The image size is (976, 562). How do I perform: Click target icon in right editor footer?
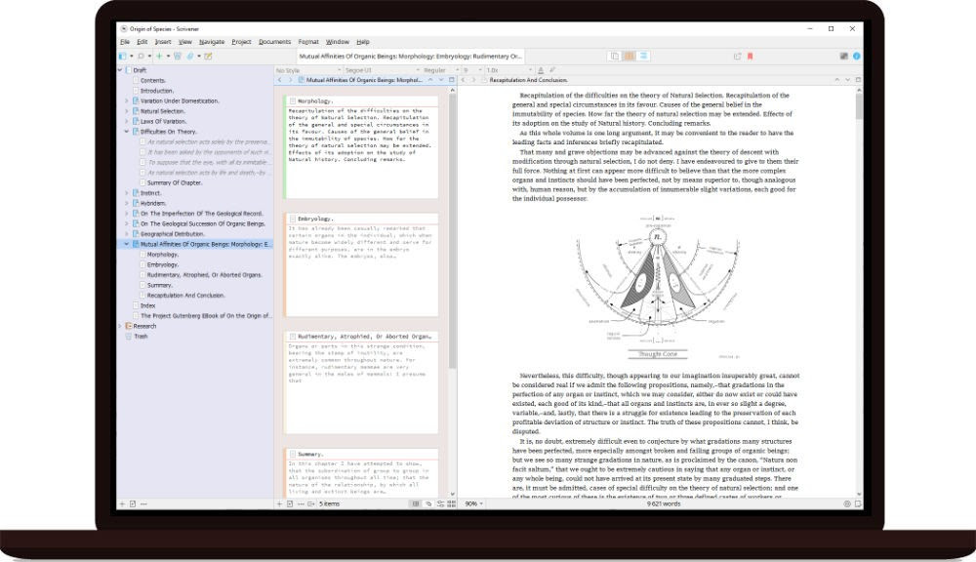pyautogui.click(x=847, y=504)
